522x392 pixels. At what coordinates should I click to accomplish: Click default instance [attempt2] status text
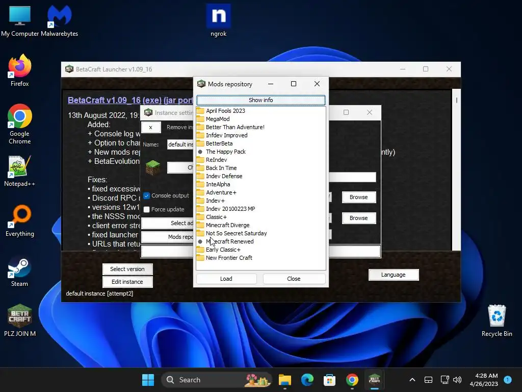[x=99, y=293]
